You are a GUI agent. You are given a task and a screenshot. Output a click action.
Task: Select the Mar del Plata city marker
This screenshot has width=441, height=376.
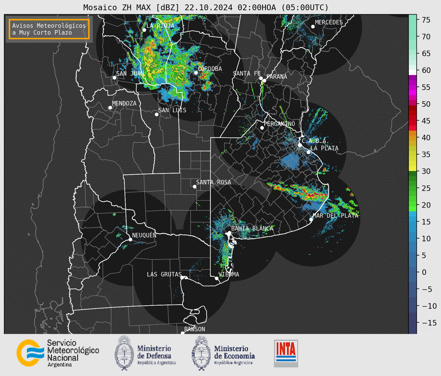pos(311,220)
